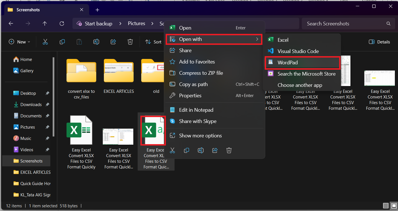Click the Delete icon at context menu bottom
This screenshot has width=398, height=211.
point(229,150)
